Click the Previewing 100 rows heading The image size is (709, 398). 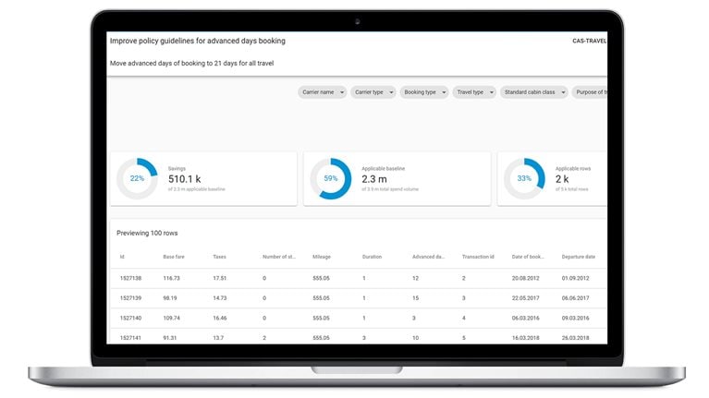(147, 233)
